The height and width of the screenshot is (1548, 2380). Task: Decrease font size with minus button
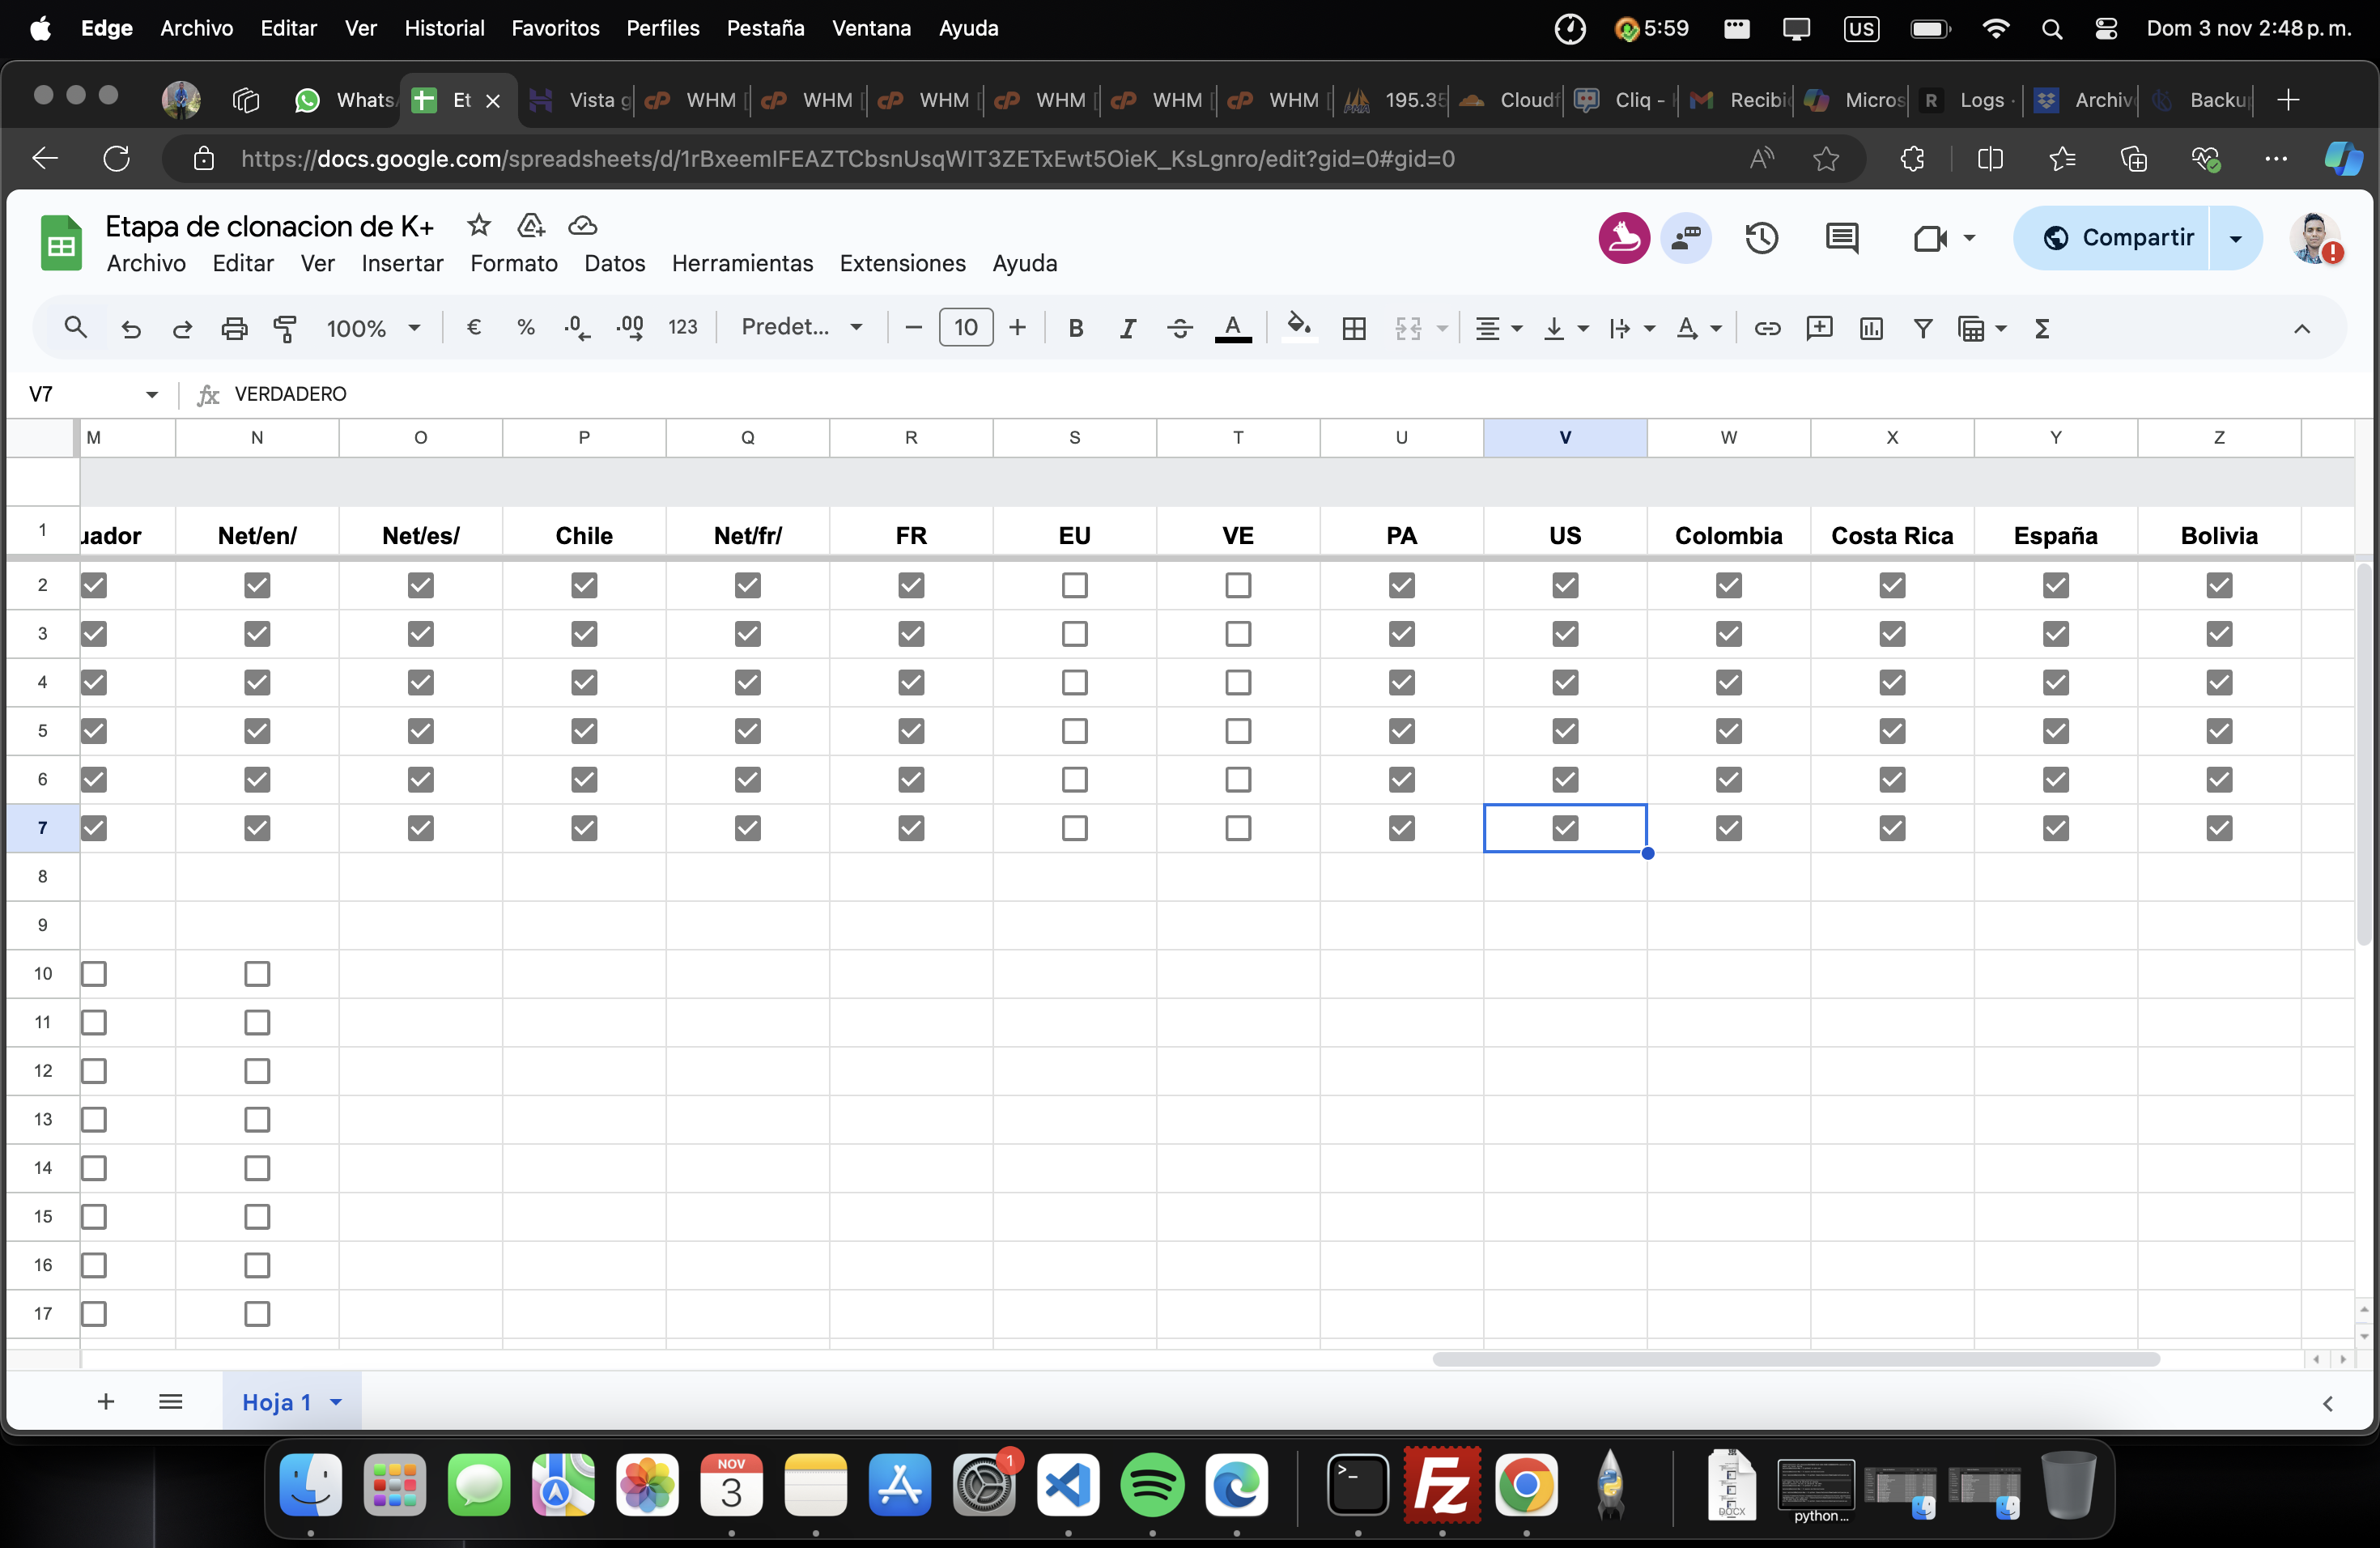click(912, 327)
